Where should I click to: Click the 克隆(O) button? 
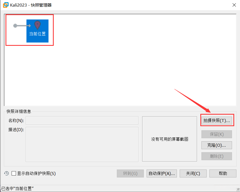click(217, 145)
